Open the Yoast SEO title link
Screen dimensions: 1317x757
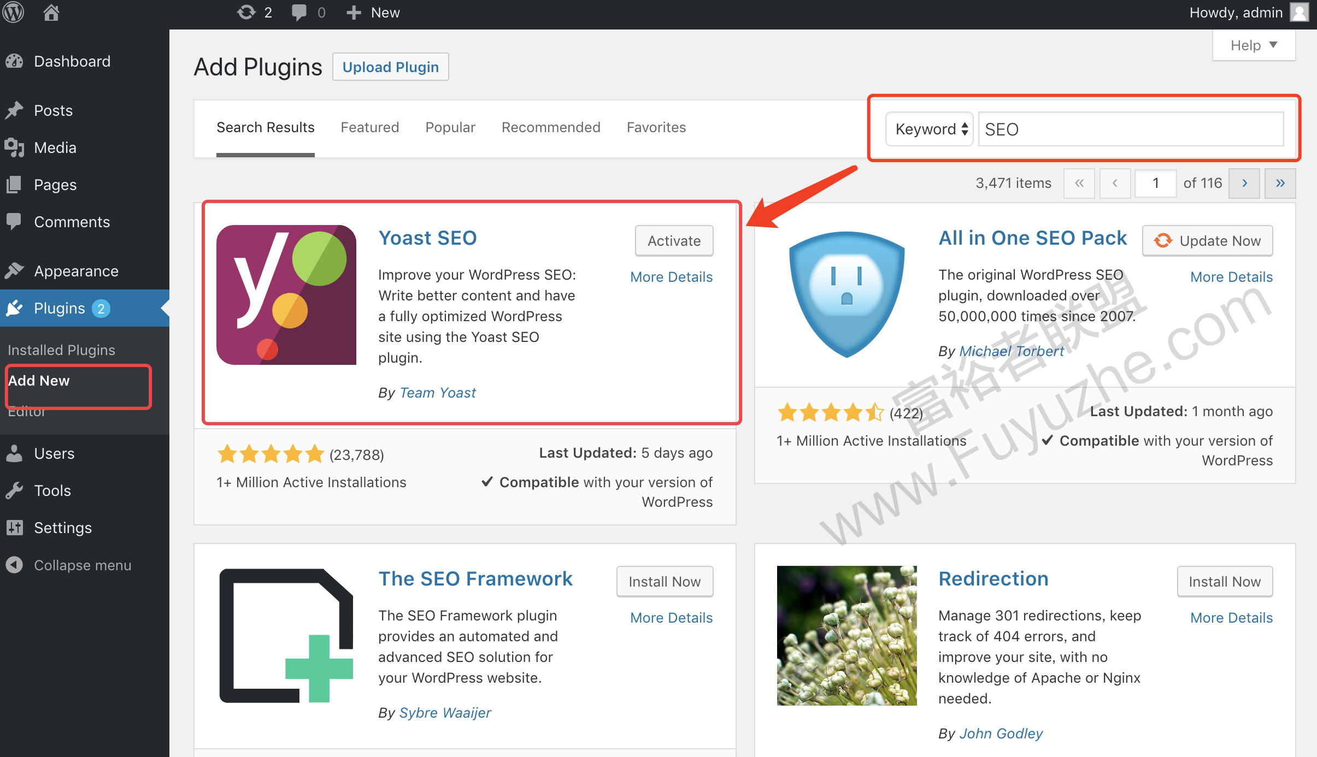point(427,238)
